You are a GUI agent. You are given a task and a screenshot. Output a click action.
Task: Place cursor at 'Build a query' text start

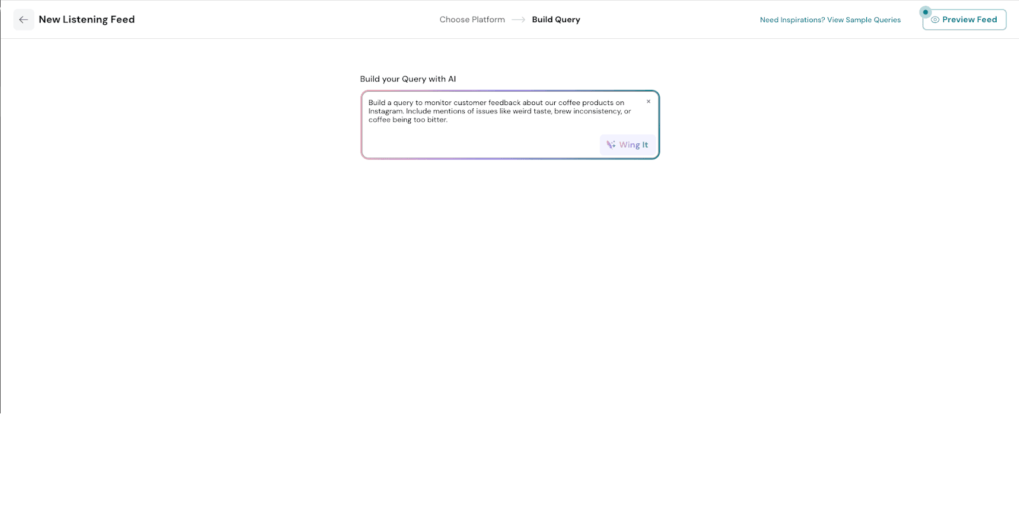pyautogui.click(x=369, y=103)
